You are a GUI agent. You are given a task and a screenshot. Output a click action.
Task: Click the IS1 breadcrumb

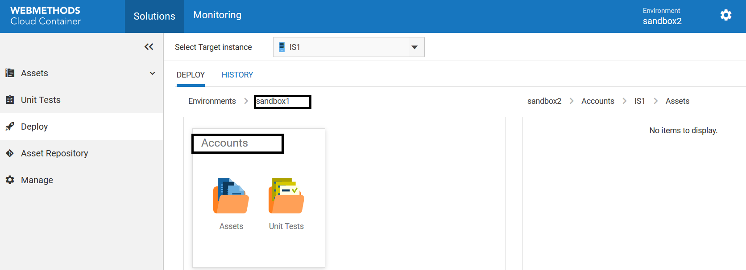pyautogui.click(x=640, y=101)
